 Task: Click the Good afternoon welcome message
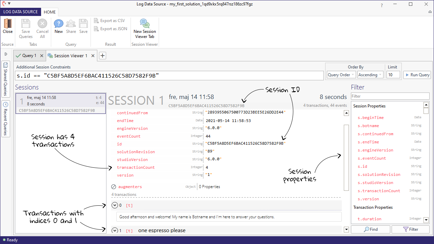point(229,217)
